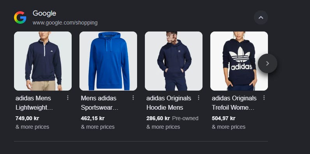The height and width of the screenshot is (154, 310).
Task: View more prices under 462,15 kr
Action: click(98, 127)
